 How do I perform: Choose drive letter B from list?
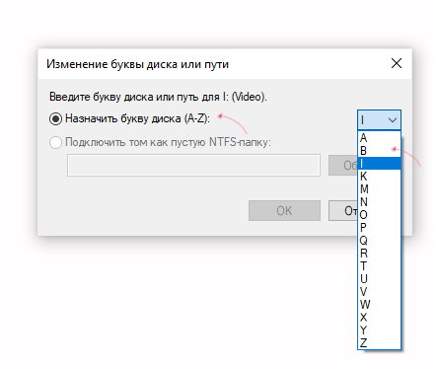pyautogui.click(x=379, y=151)
